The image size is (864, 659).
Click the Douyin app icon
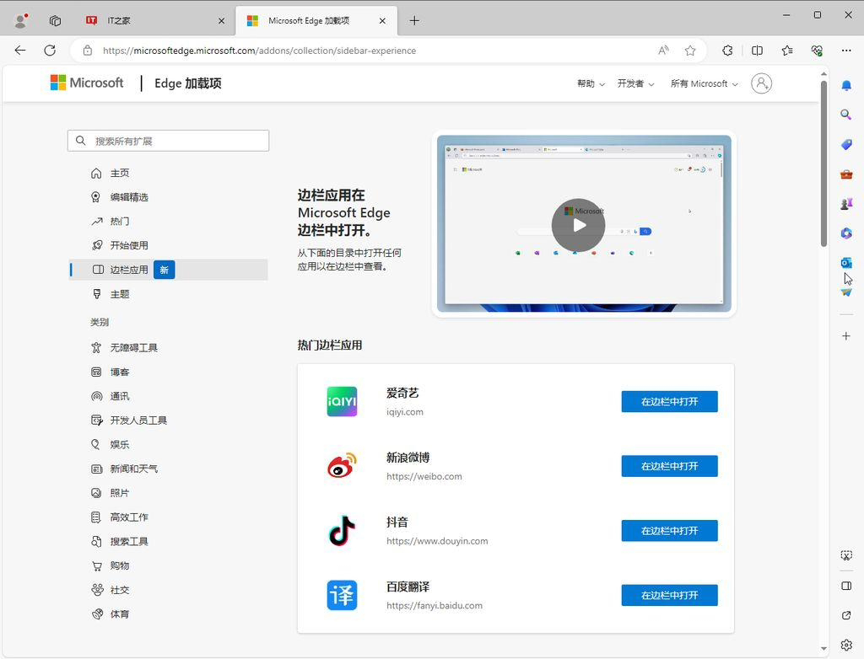343,531
